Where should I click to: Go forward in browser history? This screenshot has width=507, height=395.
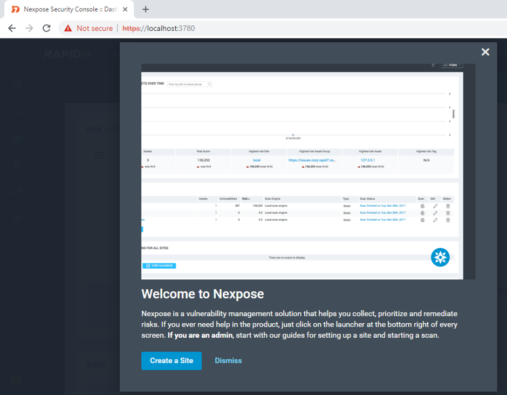coord(29,28)
